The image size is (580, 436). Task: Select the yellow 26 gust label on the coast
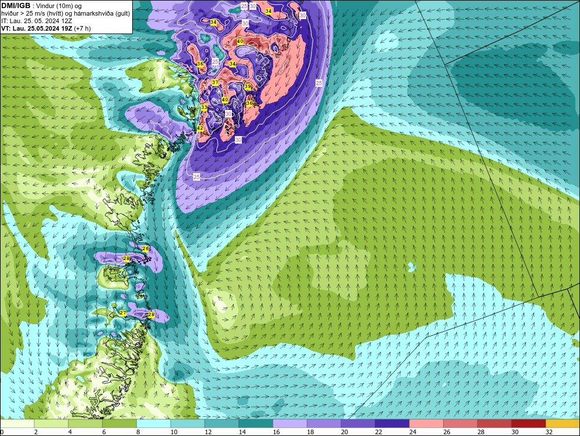click(146, 248)
